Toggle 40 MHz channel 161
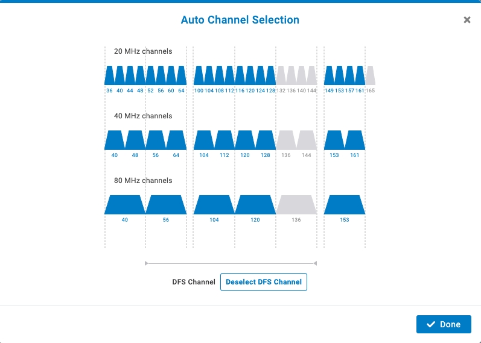This screenshot has width=481, height=343. [x=355, y=140]
